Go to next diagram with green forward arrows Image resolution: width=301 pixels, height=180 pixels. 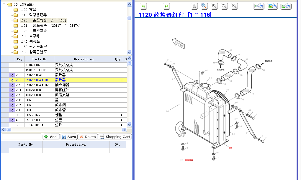[166, 6]
